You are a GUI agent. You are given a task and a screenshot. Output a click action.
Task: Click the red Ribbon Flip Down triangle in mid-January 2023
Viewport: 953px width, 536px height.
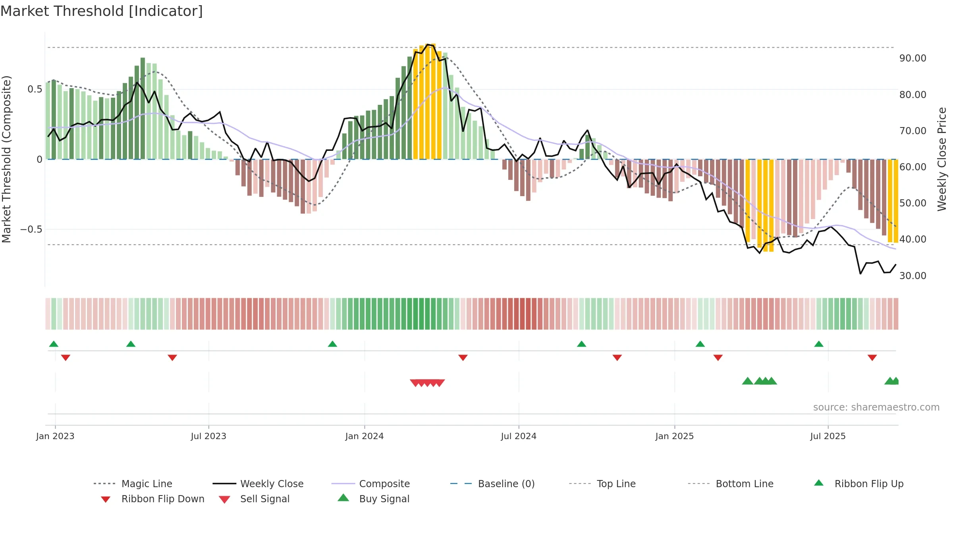pyautogui.click(x=66, y=358)
